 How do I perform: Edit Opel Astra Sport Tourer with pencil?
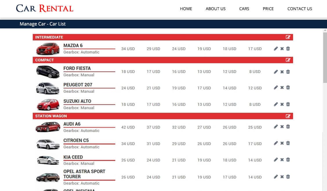276,177
